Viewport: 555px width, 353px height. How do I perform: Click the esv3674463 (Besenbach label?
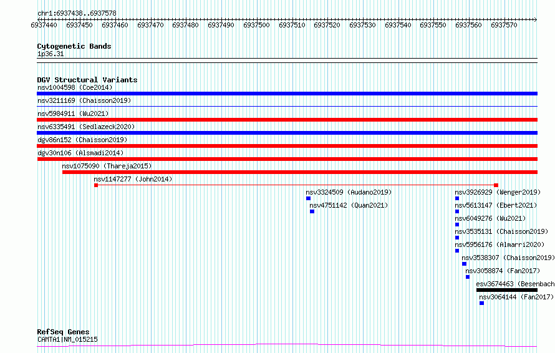pos(515,284)
